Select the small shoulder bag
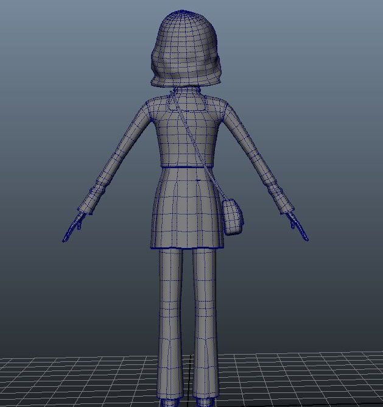Viewport: 383px width, 407px height. pos(233,217)
